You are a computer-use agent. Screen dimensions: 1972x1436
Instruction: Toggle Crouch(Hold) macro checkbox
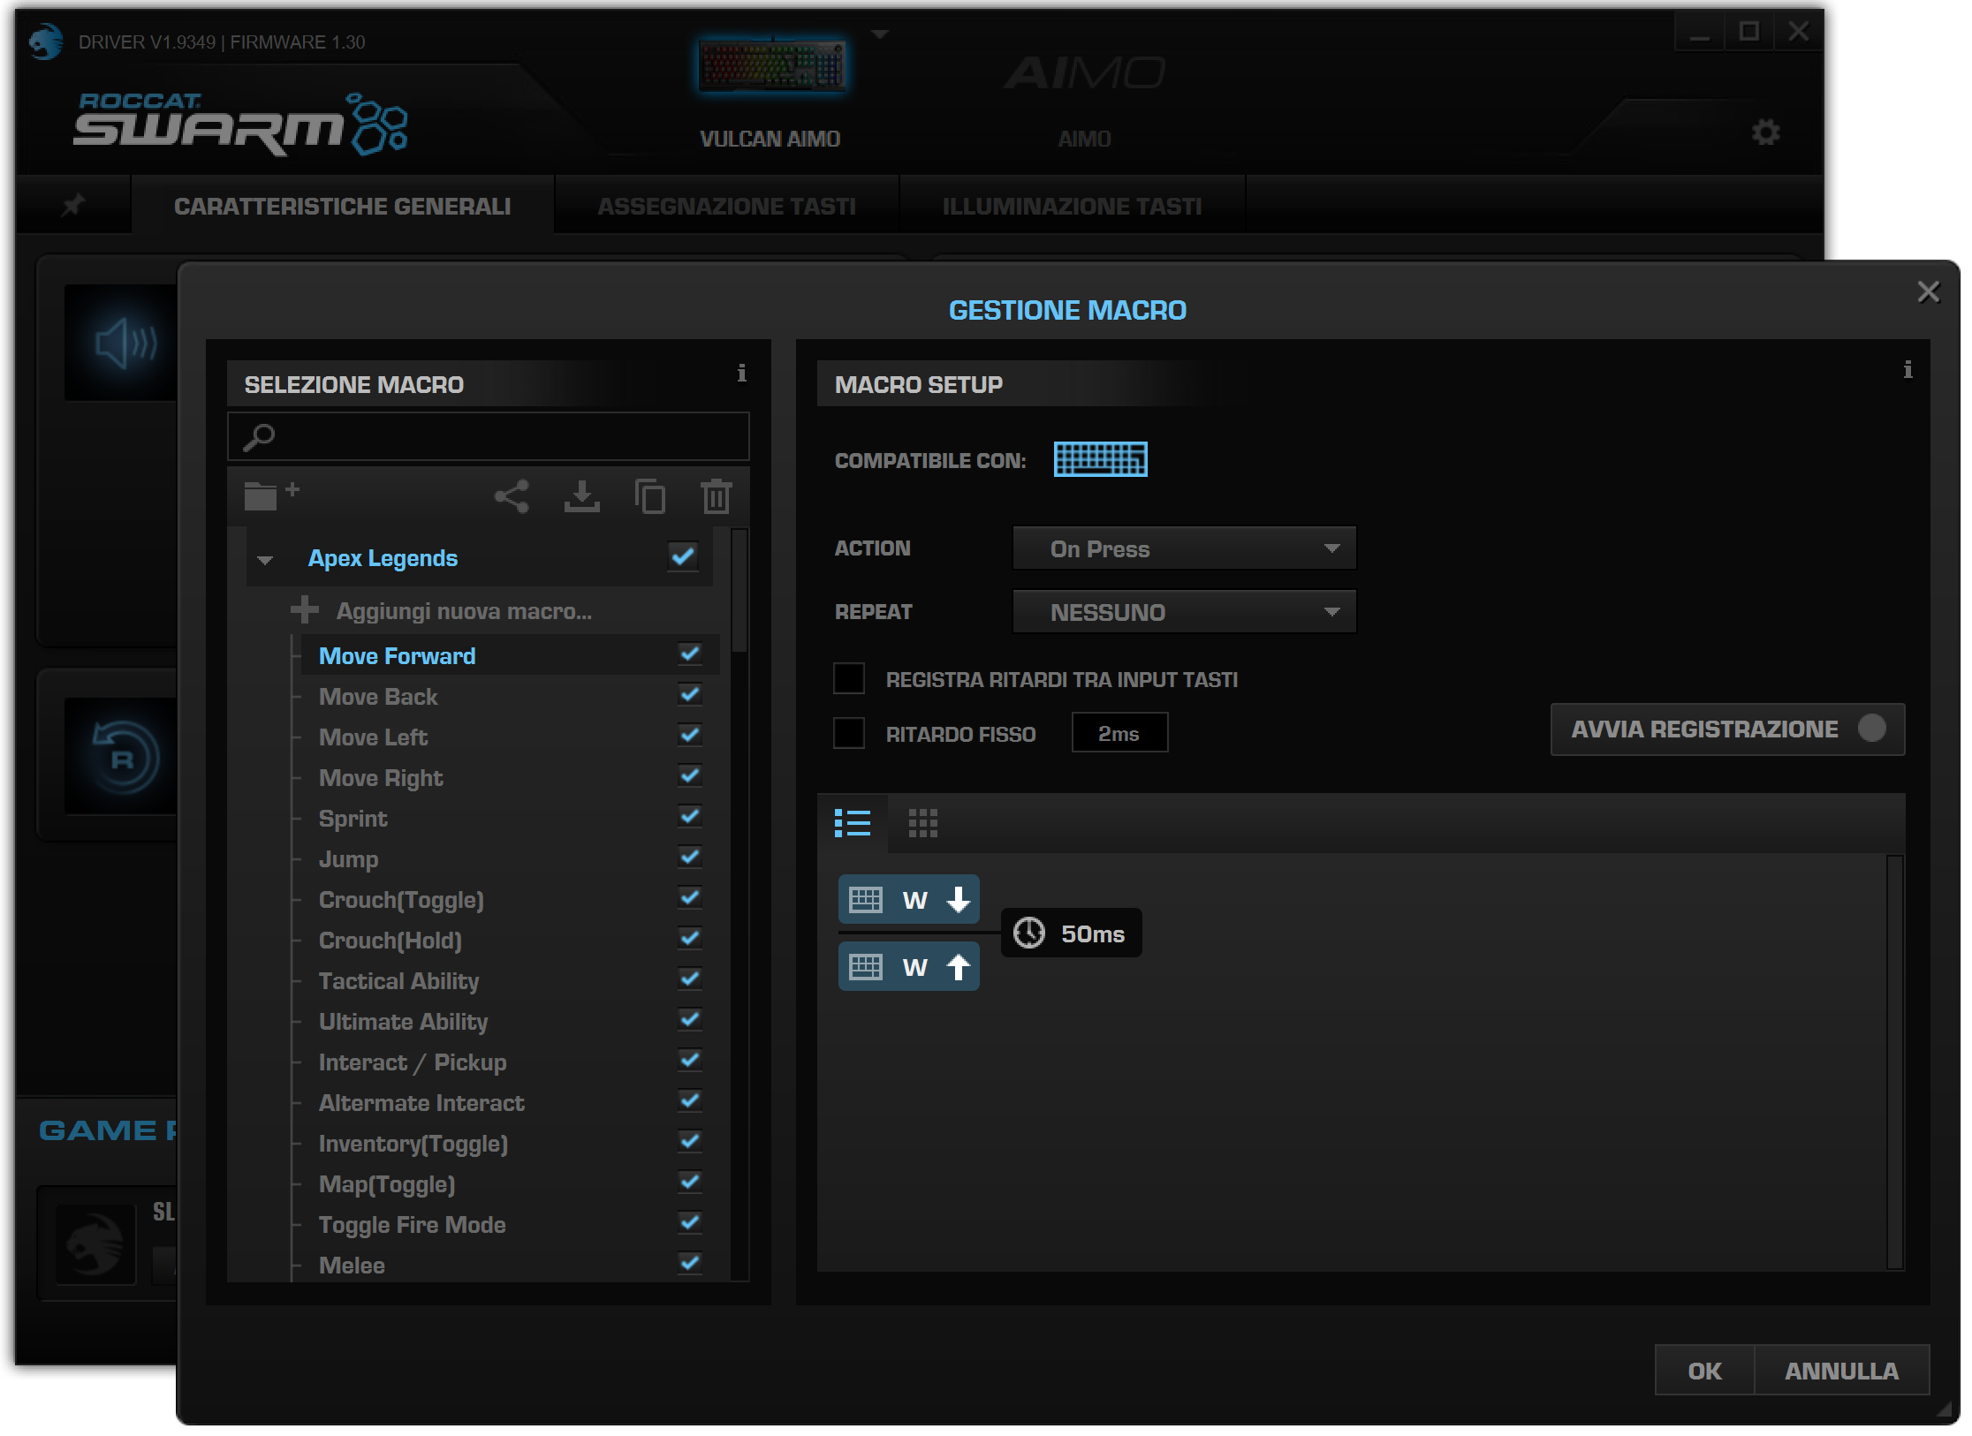[689, 939]
